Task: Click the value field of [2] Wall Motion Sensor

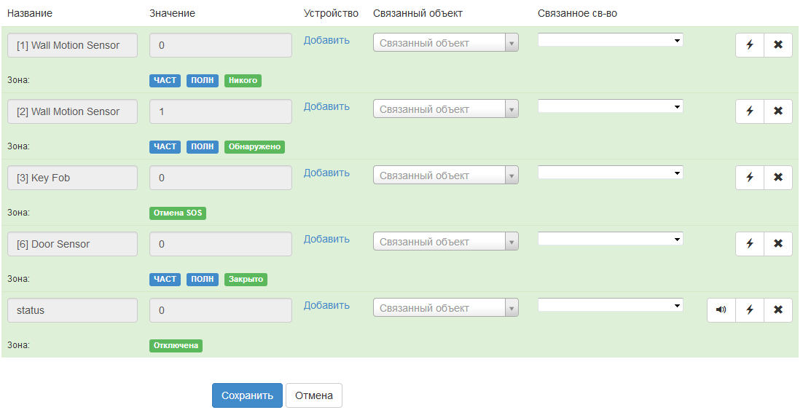Action: (x=220, y=111)
